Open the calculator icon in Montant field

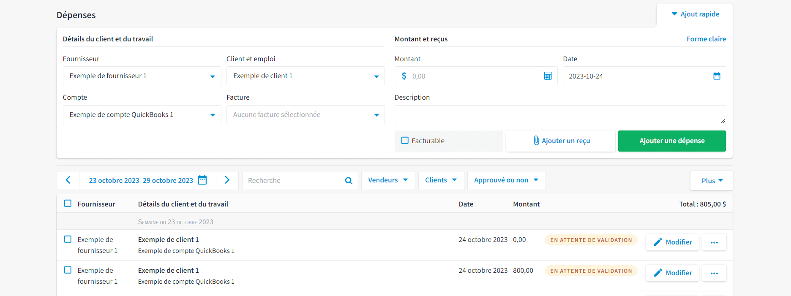tap(548, 76)
